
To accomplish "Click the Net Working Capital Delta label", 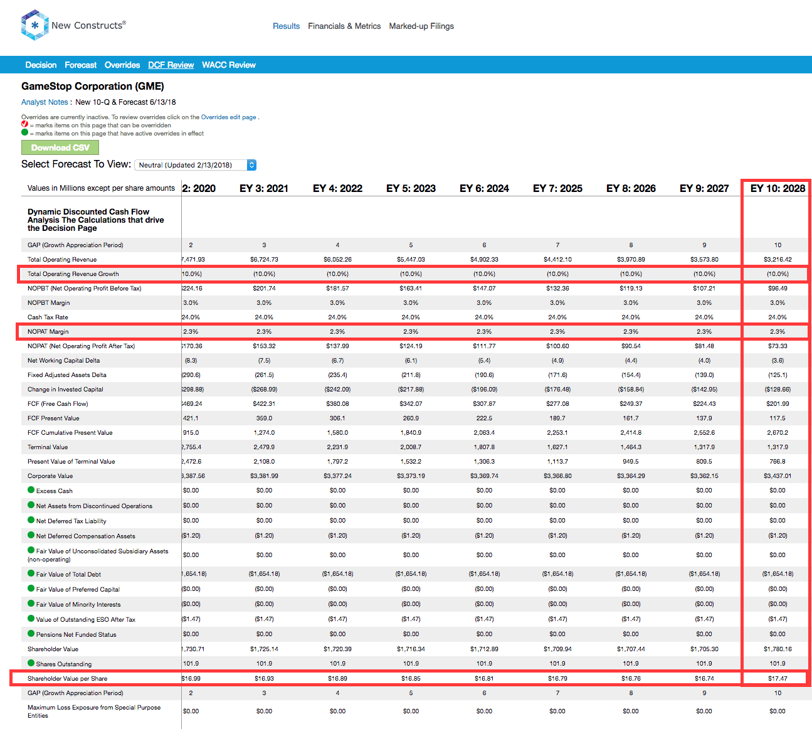I will point(64,361).
